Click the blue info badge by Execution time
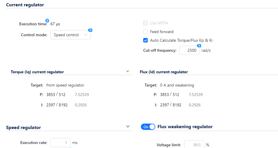Image resolution: width=278 pixels, height=148 pixels. pos(47,21)
